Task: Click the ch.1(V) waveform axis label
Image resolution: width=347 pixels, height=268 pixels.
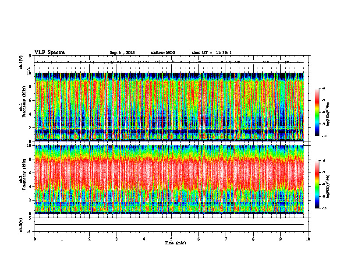Action: pos(21,62)
